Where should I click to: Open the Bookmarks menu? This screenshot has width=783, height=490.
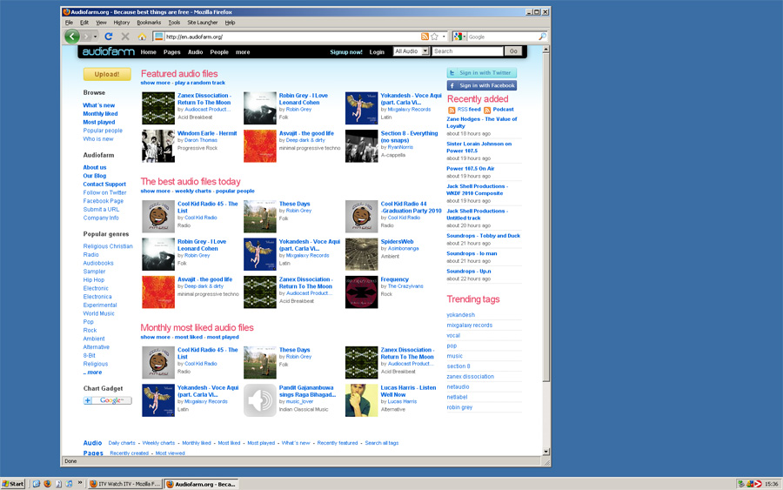coord(149,23)
